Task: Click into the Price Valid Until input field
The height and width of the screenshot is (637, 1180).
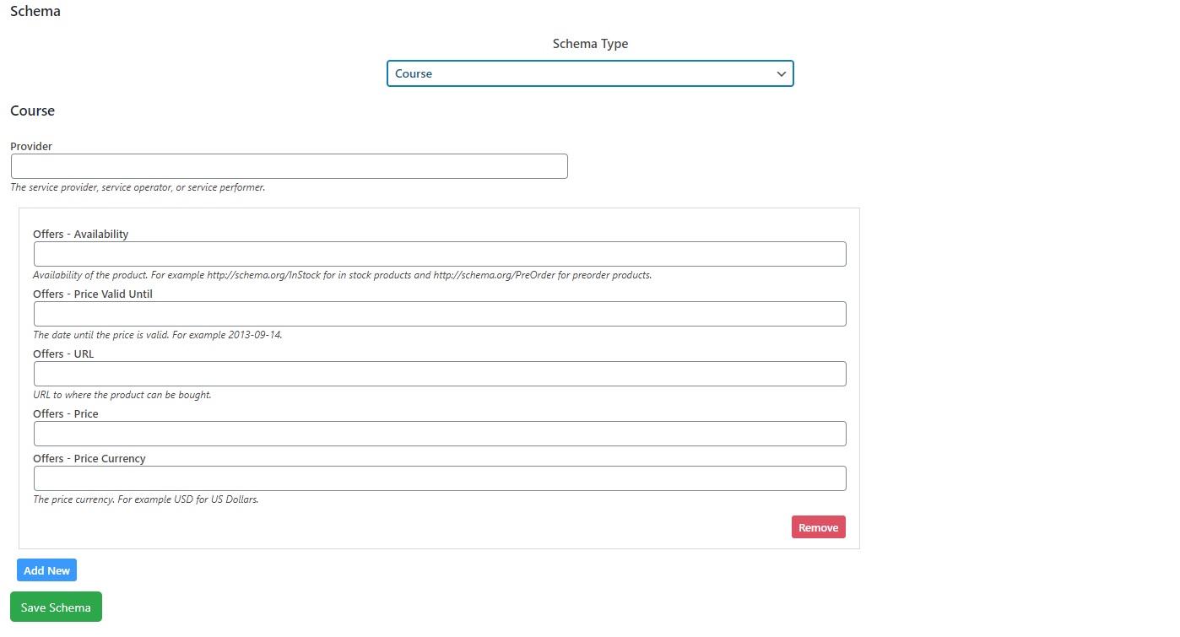Action: [x=439, y=314]
